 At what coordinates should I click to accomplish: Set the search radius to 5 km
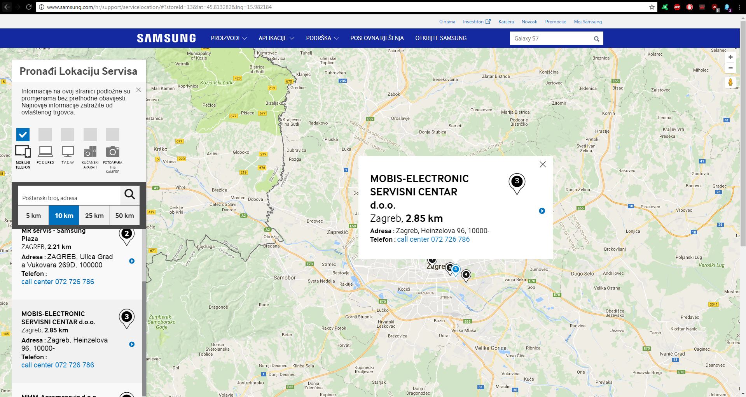(x=33, y=216)
